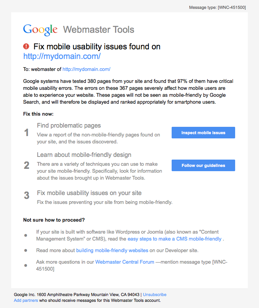
Task: Click the message type WNC-451500 label at top
Action: point(217,7)
